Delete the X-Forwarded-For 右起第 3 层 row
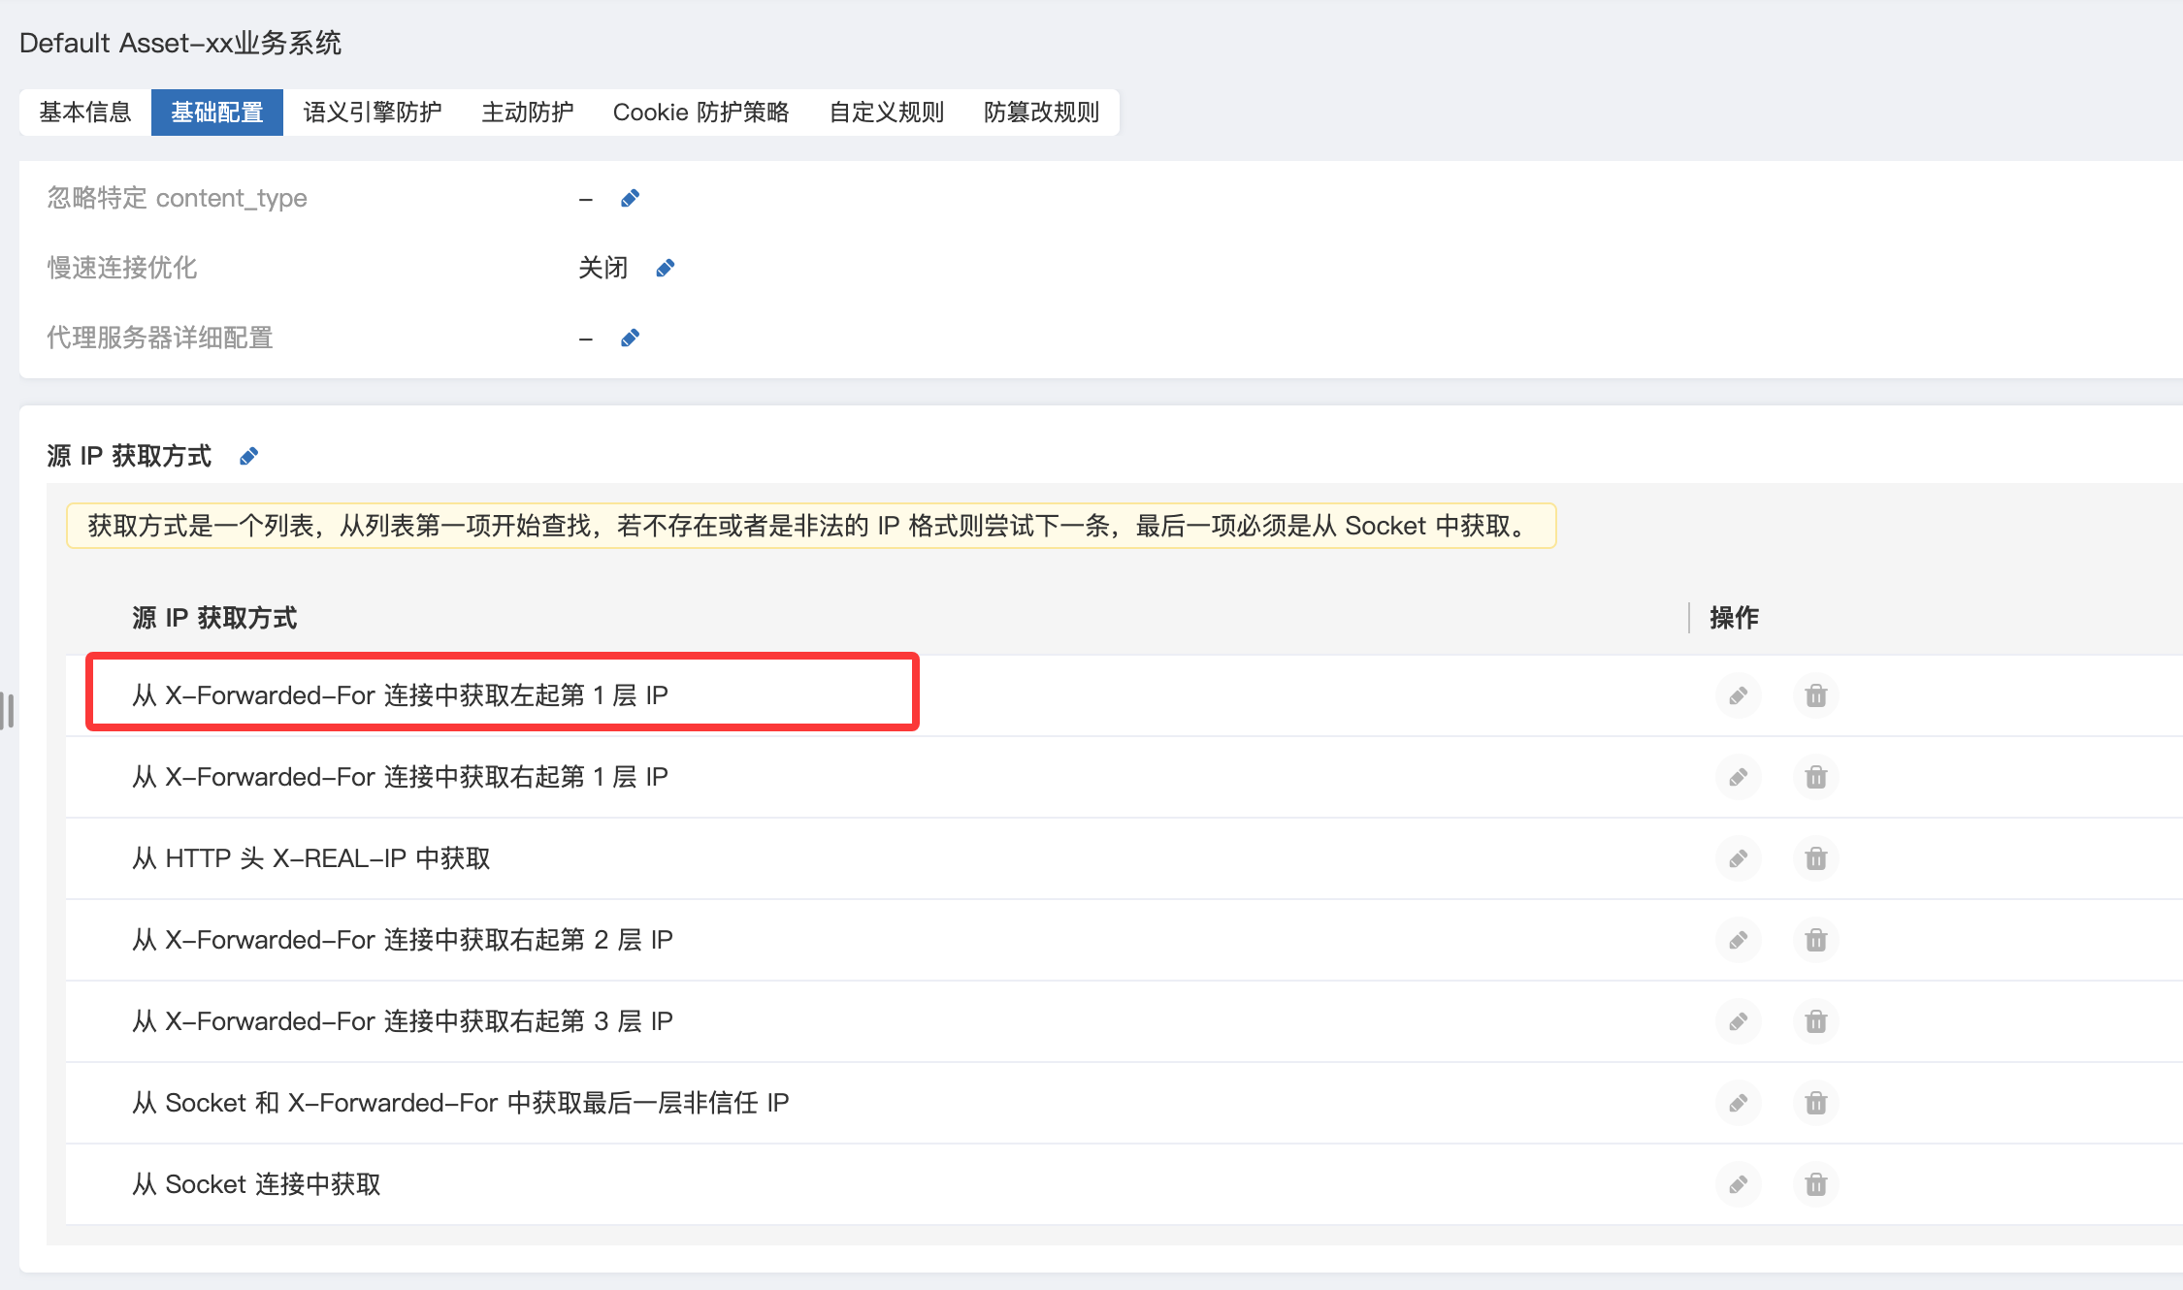The width and height of the screenshot is (2183, 1290). coord(1815,1021)
